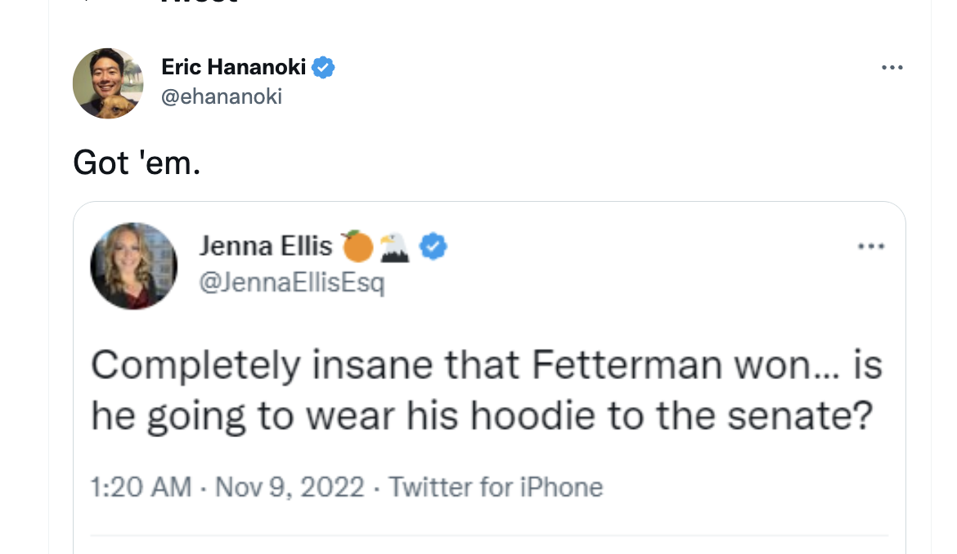Click the @JennaEllisEsq handle
957x554 pixels.
pos(292,283)
